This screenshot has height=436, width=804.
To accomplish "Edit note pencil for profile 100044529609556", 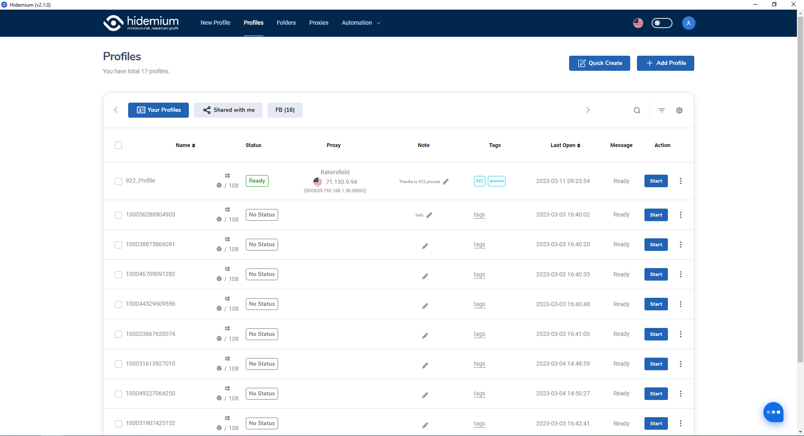I will 425,306.
